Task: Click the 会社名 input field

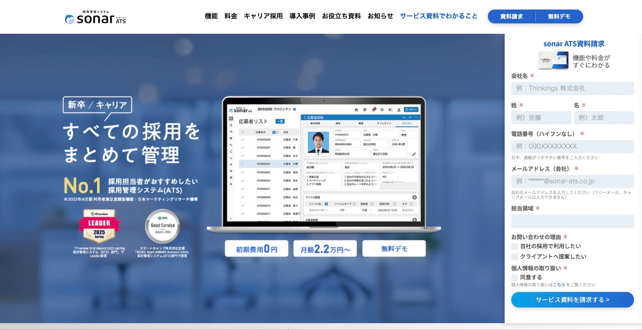Action: (572, 88)
